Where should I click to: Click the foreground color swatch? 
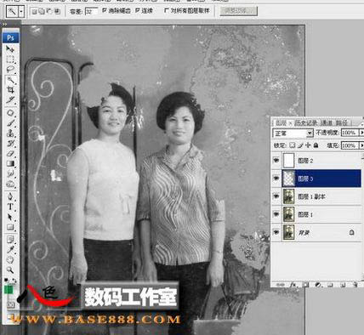point(9,290)
